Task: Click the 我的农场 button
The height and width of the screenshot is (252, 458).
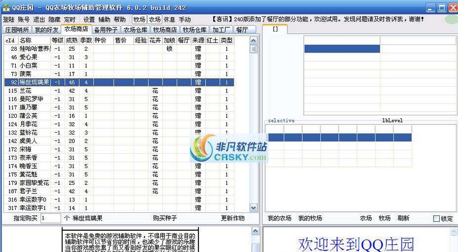Action: click(x=279, y=218)
